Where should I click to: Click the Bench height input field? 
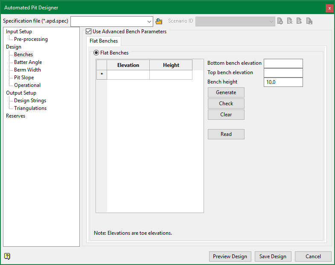283,82
